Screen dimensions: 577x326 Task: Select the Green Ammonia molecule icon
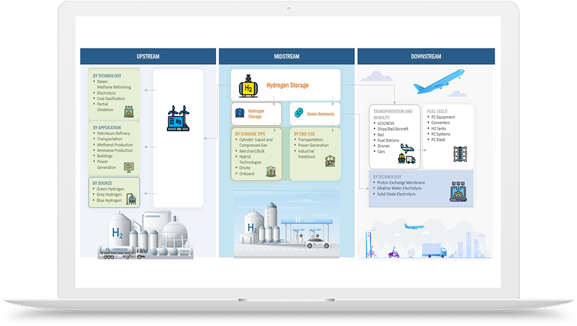pos(299,113)
